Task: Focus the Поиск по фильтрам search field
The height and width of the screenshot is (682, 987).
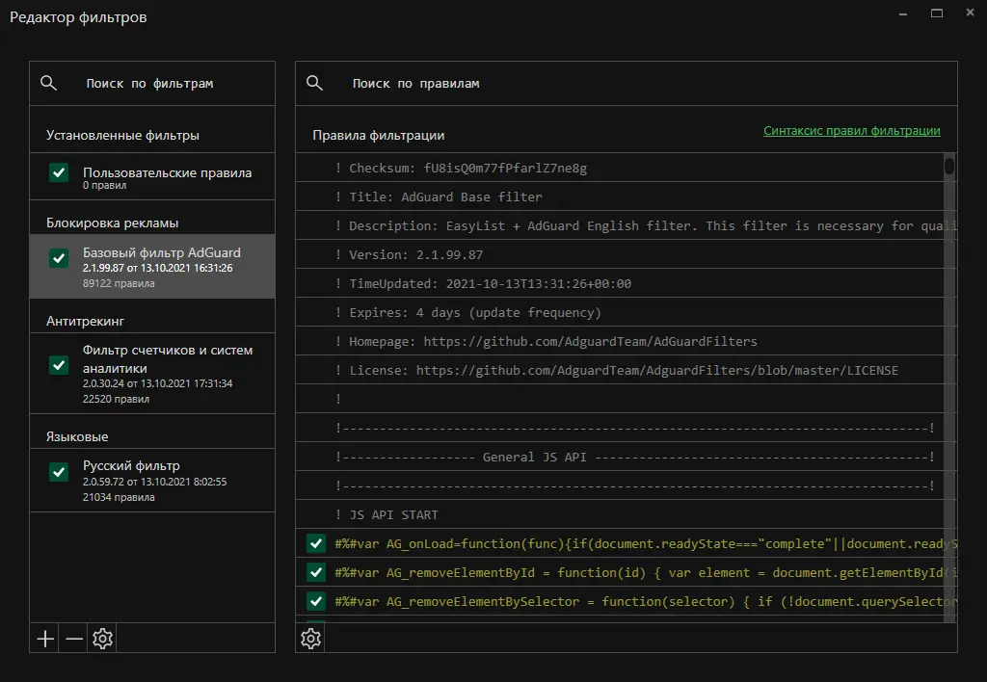Action: [x=164, y=84]
